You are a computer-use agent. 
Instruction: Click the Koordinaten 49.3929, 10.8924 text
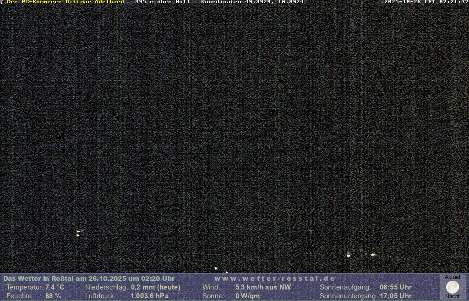coord(252,2)
